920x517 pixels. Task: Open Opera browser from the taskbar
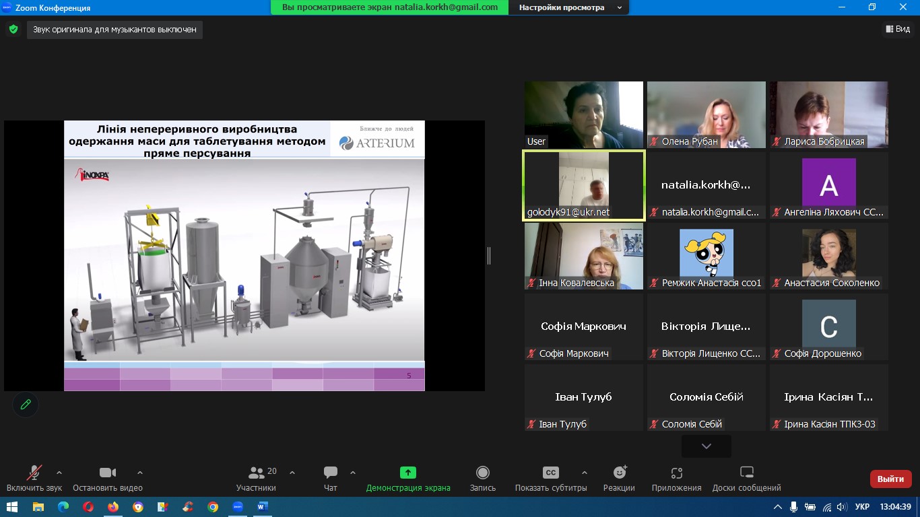point(88,507)
